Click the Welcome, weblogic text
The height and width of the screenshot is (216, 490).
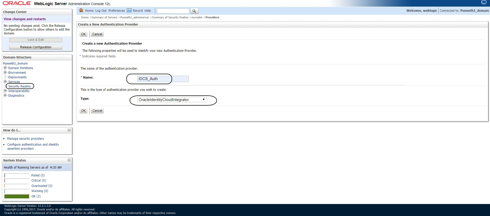(x=422, y=11)
